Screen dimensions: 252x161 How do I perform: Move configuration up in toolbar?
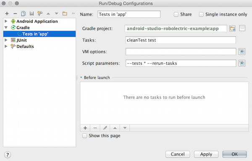coord(48,14)
